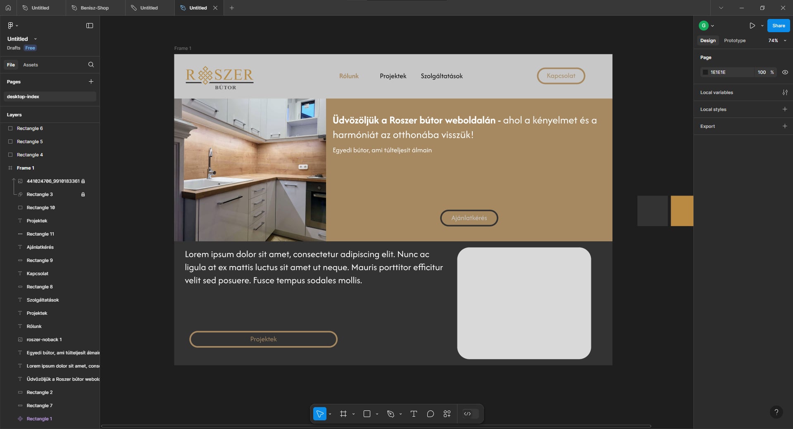Unlock the Rectangle 3 layer
This screenshot has height=429, width=793.
[83, 194]
